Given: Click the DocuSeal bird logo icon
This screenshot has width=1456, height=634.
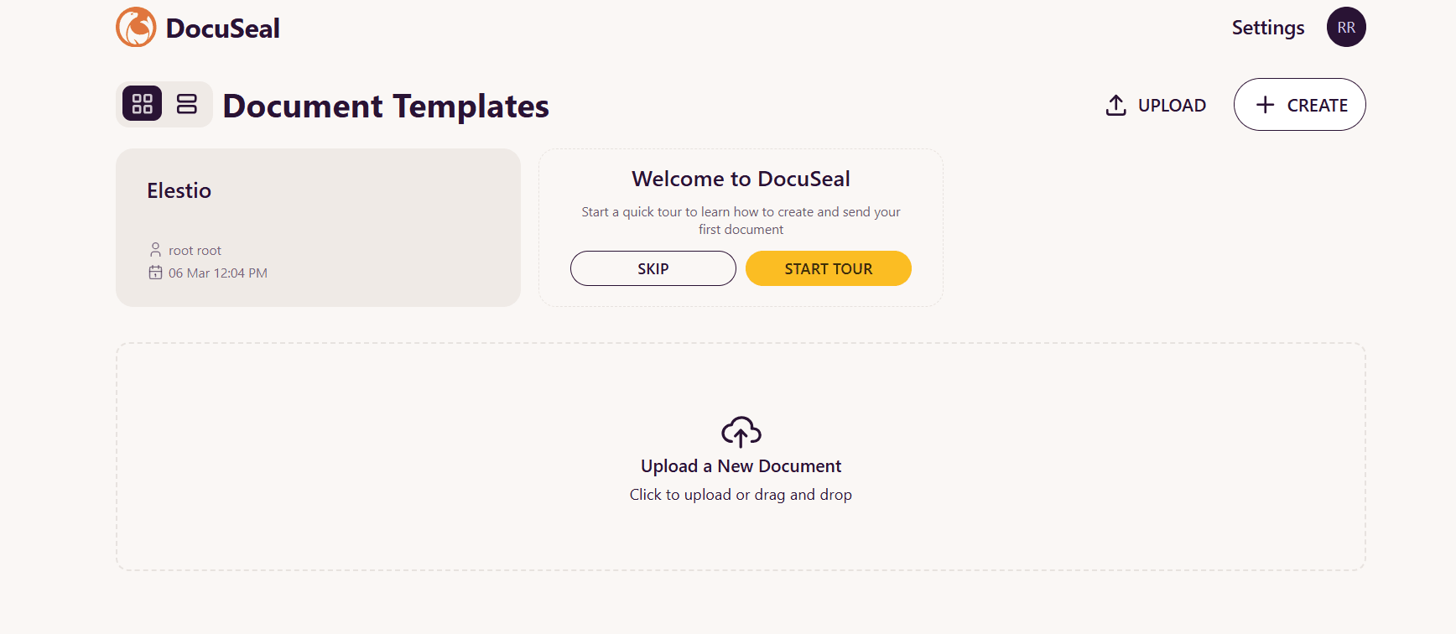Looking at the screenshot, I should 136,28.
